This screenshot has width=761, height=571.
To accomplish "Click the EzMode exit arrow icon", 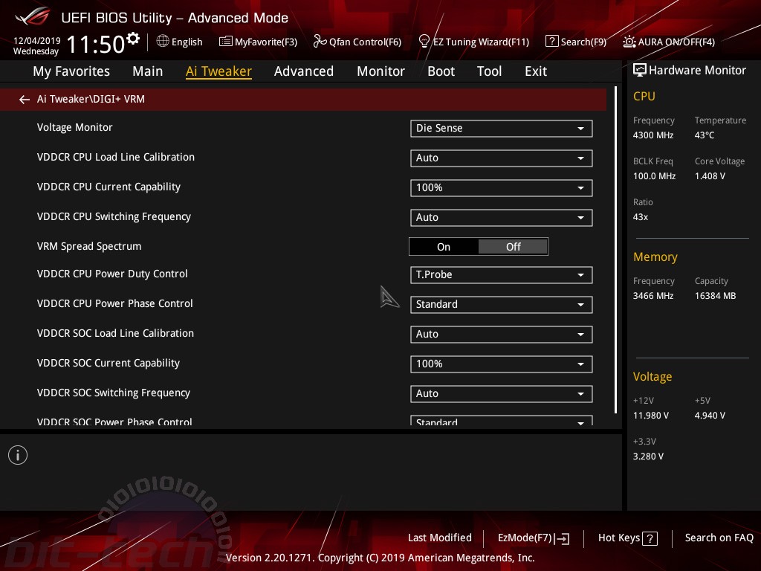I will tap(562, 538).
